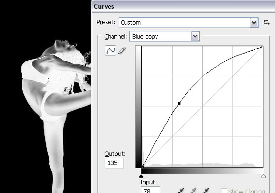Open the preset options menu icon

(267, 22)
